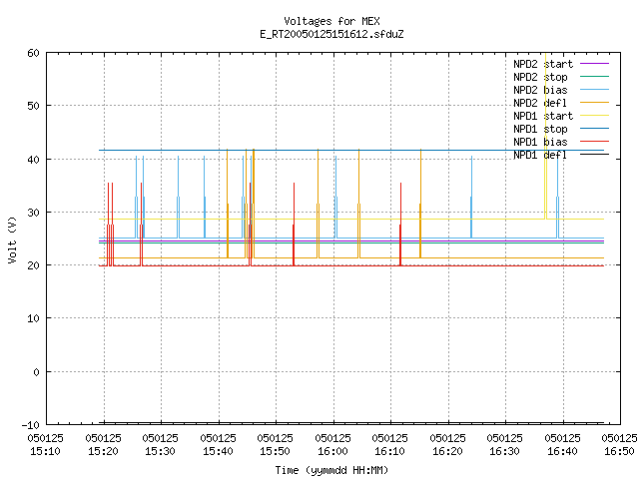Click the x-axis time label 15:50

point(276,451)
